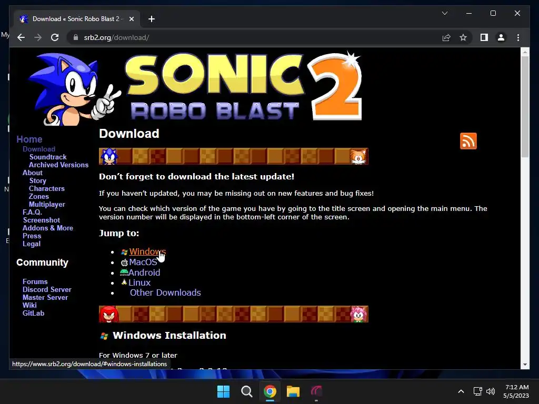This screenshot has width=539, height=404.
Task: Go to Soundtrack in the sidebar
Action: coord(48,157)
